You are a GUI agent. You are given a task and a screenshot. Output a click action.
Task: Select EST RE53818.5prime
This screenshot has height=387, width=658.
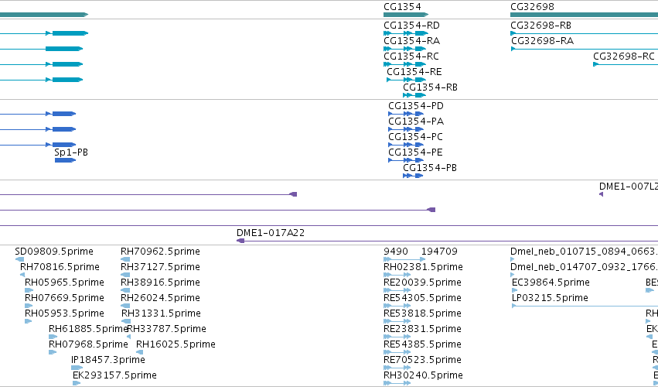(397, 321)
